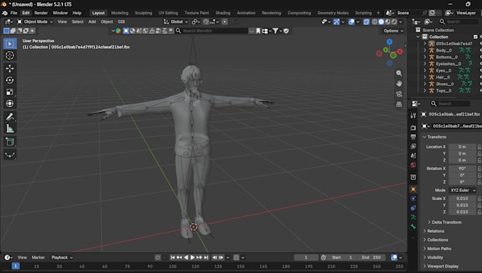Open the viewport Select menu
This screenshot has width=482, height=273.
tap(77, 22)
